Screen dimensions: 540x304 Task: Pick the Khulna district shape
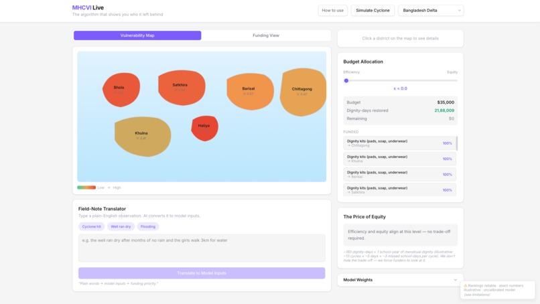(143, 137)
